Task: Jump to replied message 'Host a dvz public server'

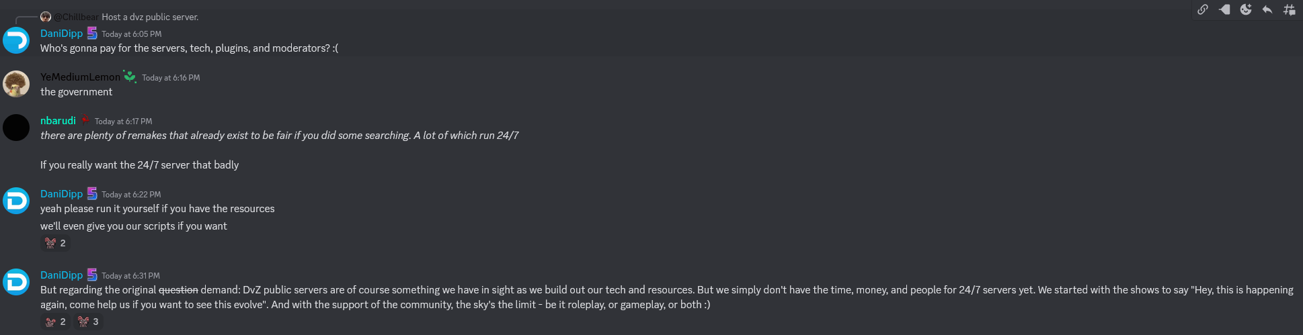Action: pos(150,17)
